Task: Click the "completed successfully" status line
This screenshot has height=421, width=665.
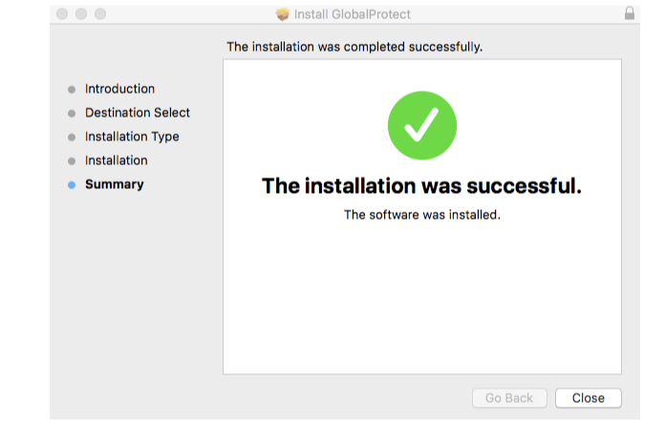Action: pyautogui.click(x=354, y=46)
